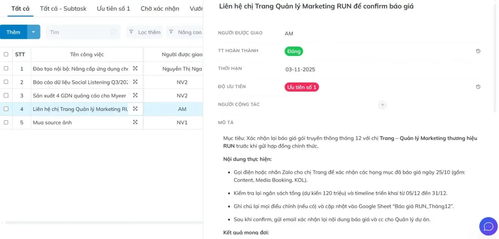Viewport: 499px width, 239px height.
Task: Open expand icon for Mua source ảnh row
Action: click(135, 122)
